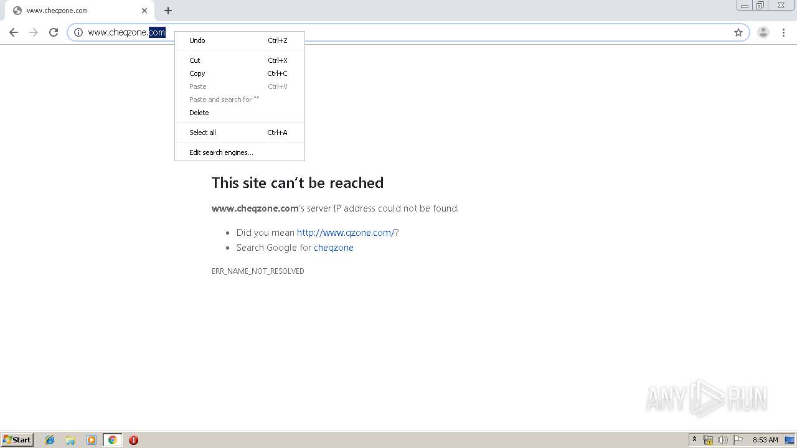Open a new tab with plus button
The height and width of the screenshot is (448, 797).
click(x=168, y=11)
